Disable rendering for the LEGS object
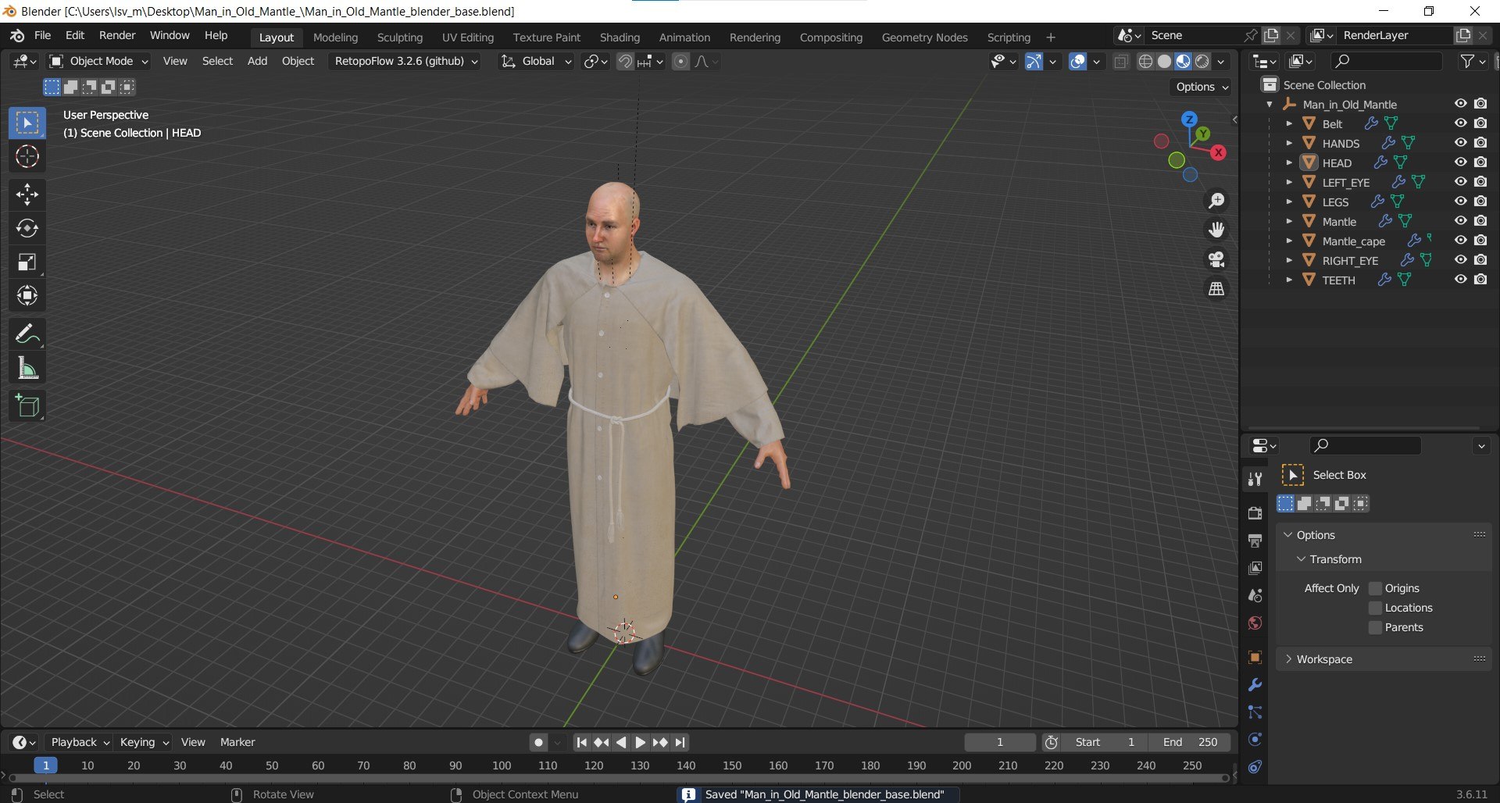Image resolution: width=1500 pixels, height=803 pixels. tap(1480, 202)
